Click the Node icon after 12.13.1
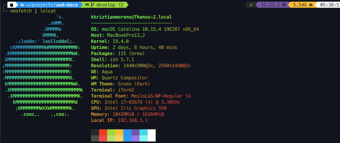Viewport: 340px width, 143px height. (x=284, y=5)
